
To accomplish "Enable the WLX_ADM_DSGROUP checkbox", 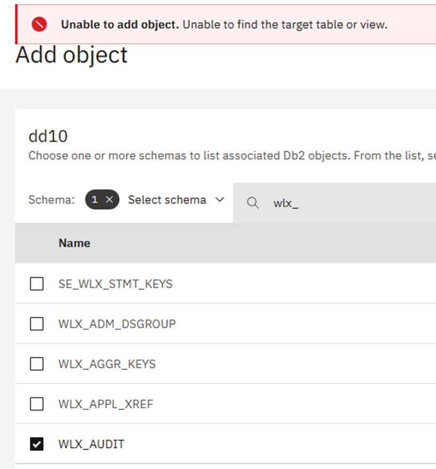I will click(x=36, y=324).
